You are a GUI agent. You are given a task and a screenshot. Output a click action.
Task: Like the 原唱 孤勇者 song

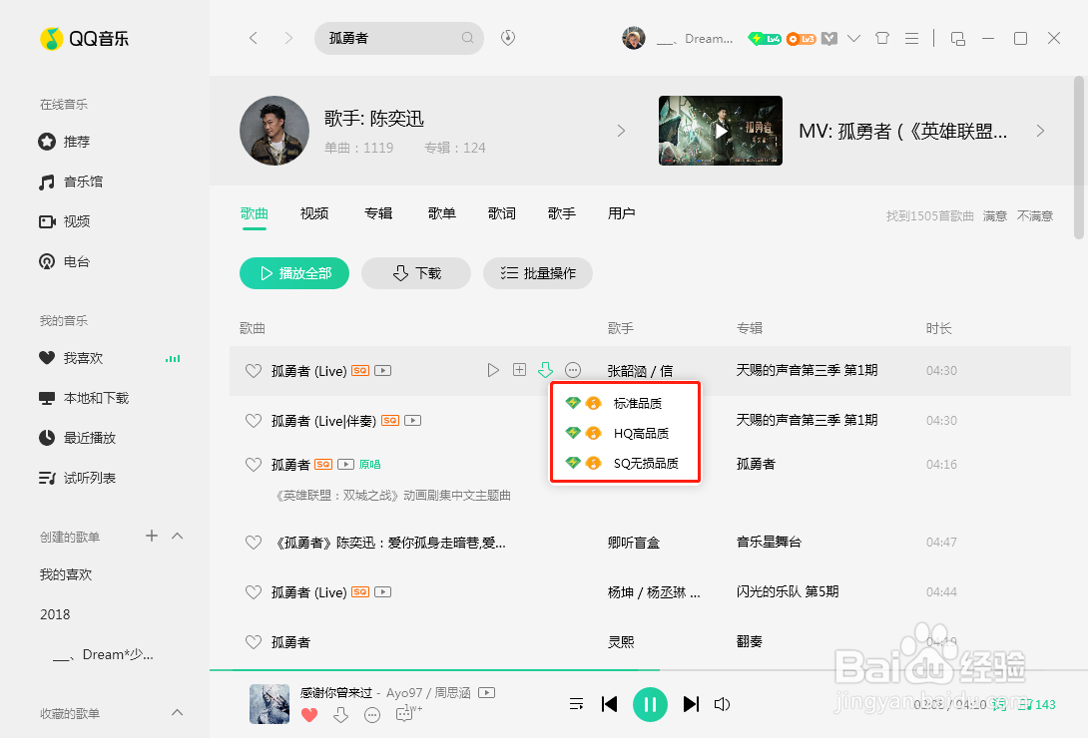pos(254,465)
